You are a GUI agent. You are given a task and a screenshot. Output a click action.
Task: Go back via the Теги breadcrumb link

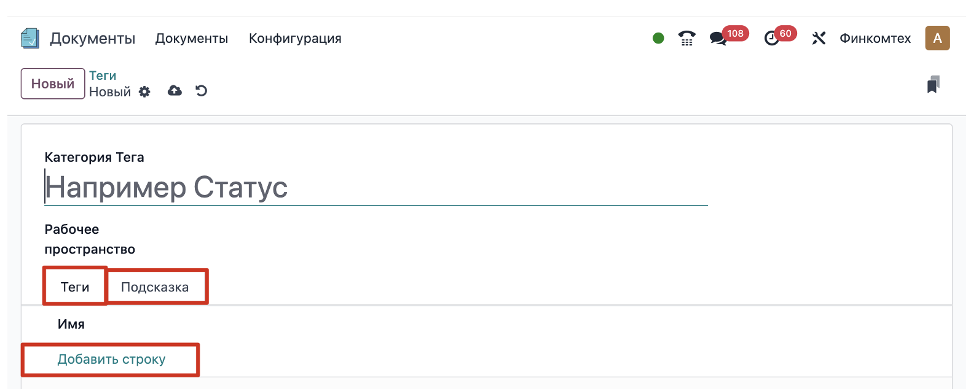coord(103,75)
